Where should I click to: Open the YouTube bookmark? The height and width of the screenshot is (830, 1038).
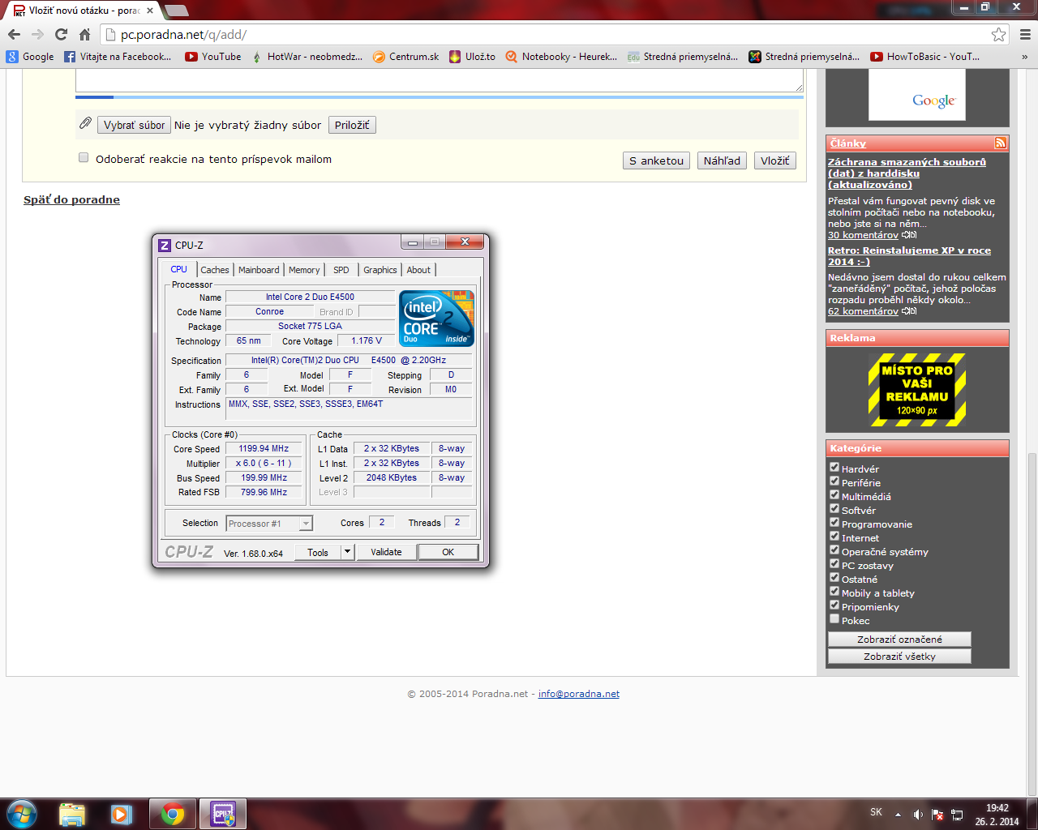(x=213, y=57)
